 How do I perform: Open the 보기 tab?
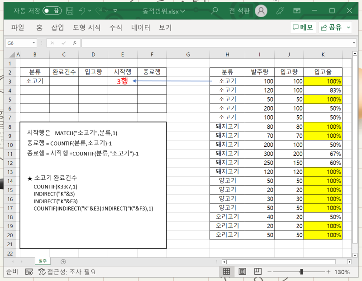point(165,28)
